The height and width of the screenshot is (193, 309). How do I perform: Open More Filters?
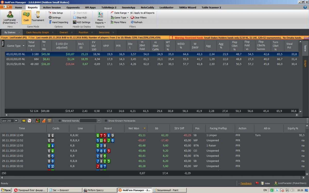click(x=118, y=22)
